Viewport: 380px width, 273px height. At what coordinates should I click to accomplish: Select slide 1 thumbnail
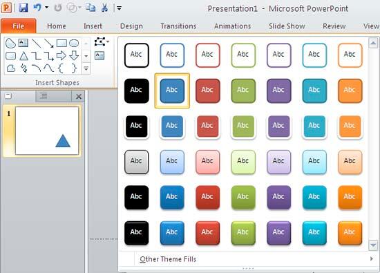47,131
